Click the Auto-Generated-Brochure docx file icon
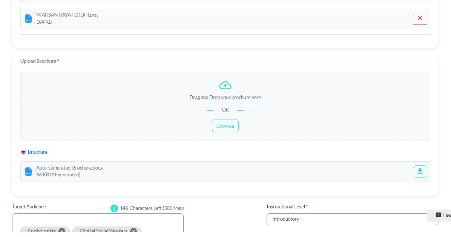 coord(28,172)
